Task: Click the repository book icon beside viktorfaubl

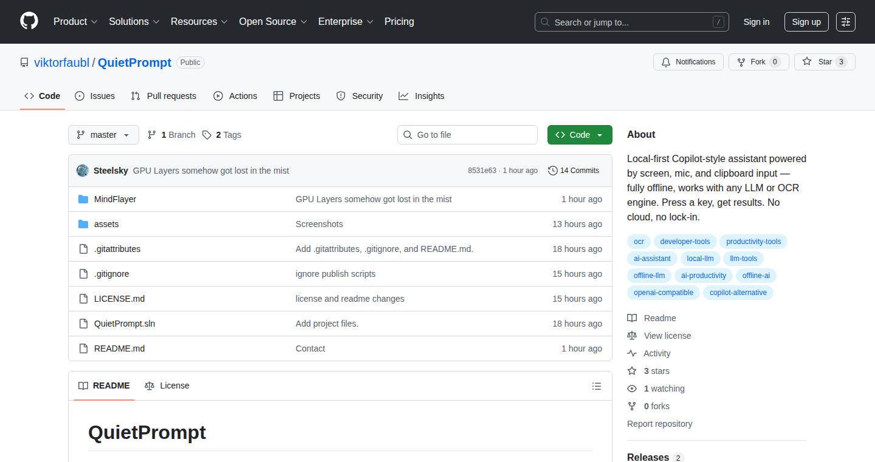Action: (24, 63)
